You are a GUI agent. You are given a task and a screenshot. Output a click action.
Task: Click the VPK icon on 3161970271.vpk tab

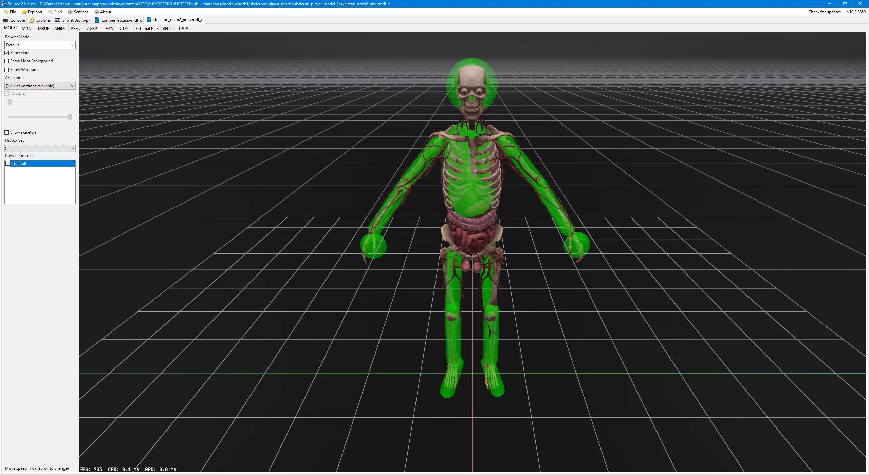(x=58, y=20)
